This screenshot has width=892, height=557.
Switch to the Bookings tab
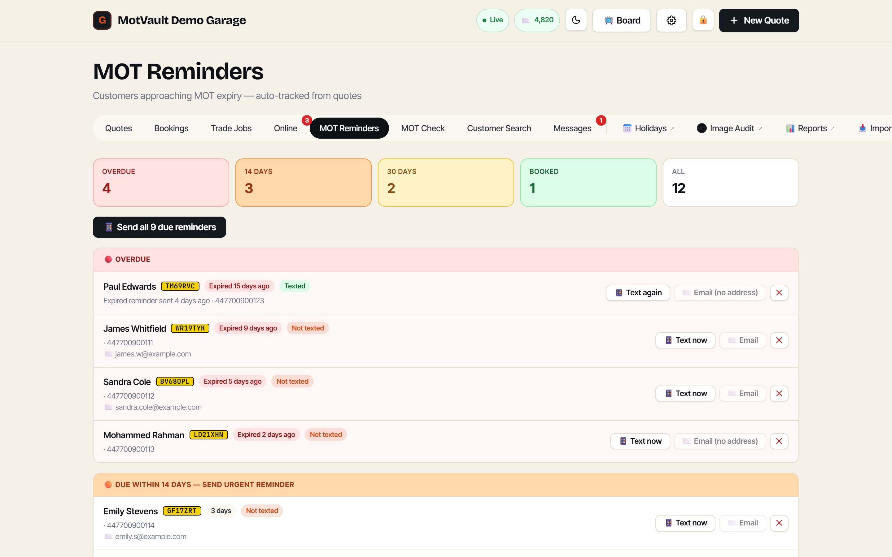pyautogui.click(x=171, y=128)
